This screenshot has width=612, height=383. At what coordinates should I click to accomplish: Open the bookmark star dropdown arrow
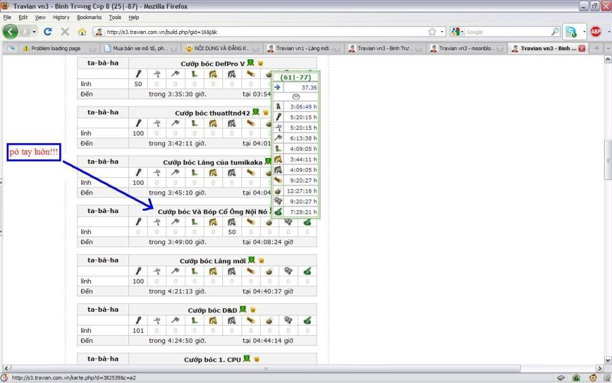coord(442,32)
